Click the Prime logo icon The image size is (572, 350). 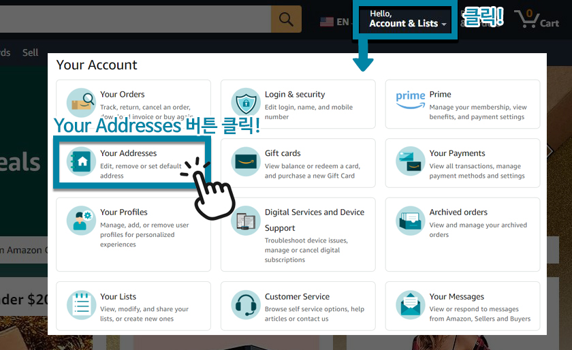point(411,100)
